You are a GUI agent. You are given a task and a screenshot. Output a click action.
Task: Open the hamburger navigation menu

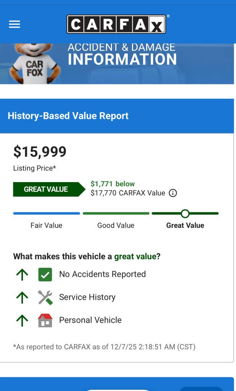(15, 24)
